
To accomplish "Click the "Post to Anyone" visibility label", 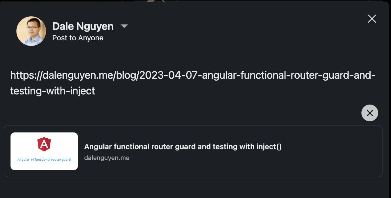I will point(78,38).
